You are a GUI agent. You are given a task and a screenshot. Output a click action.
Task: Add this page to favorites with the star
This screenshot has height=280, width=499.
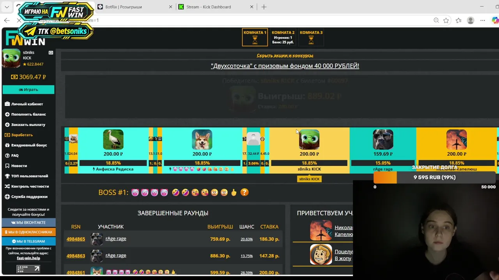click(446, 20)
